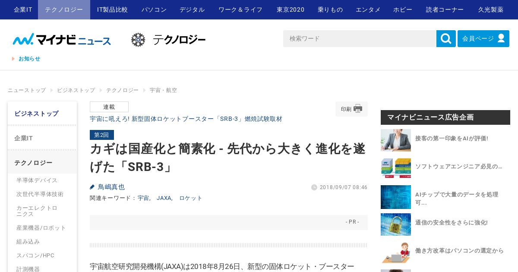Open the 乗りもの menu item
Image resolution: width=518 pixels, height=272 pixels.
tap(330, 9)
